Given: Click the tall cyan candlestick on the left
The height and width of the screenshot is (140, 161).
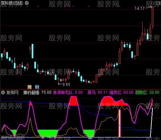Looking at the screenshot, I should pos(32,51).
